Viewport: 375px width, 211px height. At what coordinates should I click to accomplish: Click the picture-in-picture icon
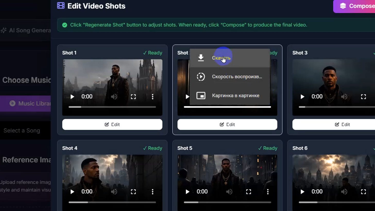click(x=201, y=96)
